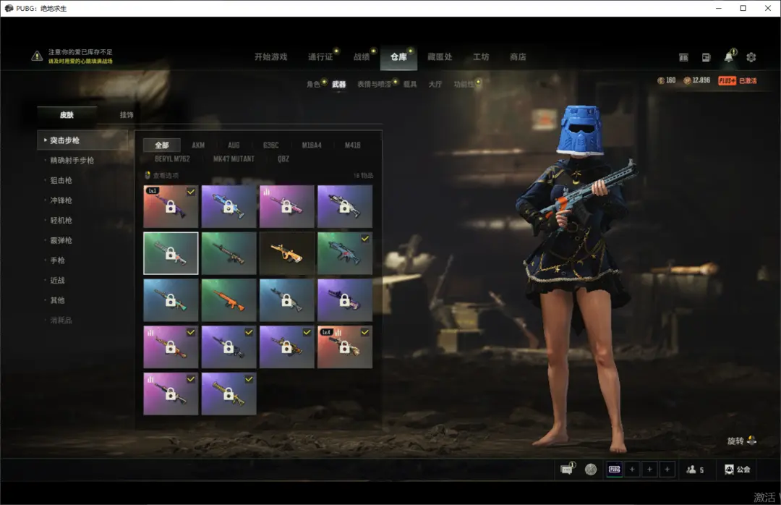Click the mouse rotate icon next to 旋转

click(x=751, y=441)
